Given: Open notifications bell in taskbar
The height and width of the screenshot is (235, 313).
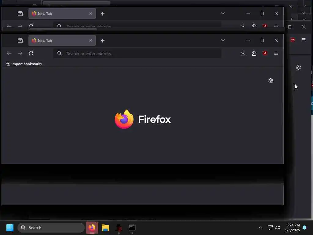Looking at the screenshot, I should (305, 228).
